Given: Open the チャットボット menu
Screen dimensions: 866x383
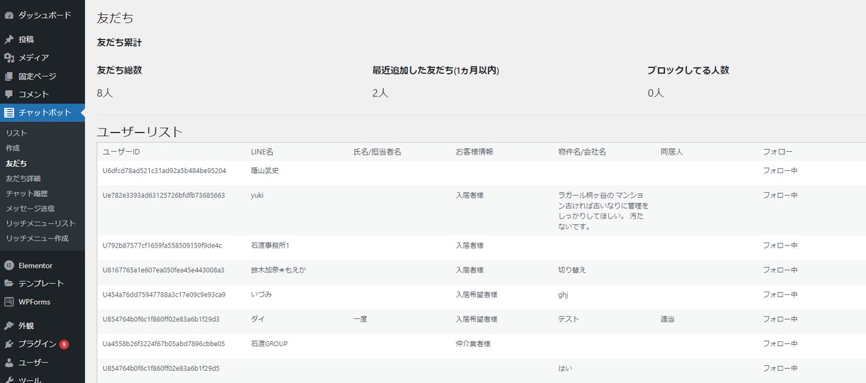Looking at the screenshot, I should coord(45,113).
